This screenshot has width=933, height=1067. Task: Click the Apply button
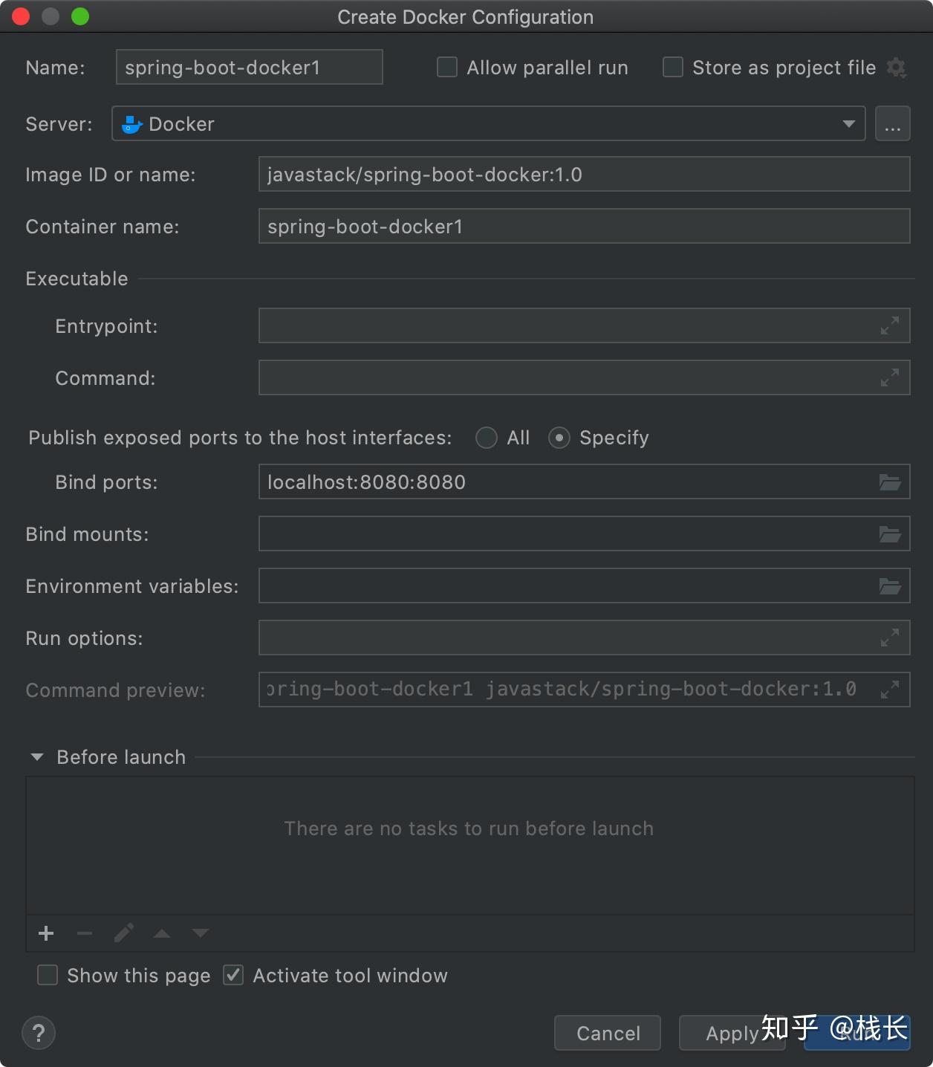(731, 1033)
